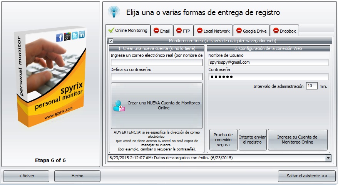
Task: Open the FTP delivery tab
Action: [x=184, y=31]
